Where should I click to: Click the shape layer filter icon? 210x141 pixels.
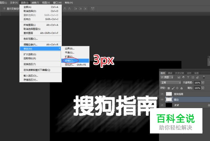pyautogui.click(x=193, y=77)
